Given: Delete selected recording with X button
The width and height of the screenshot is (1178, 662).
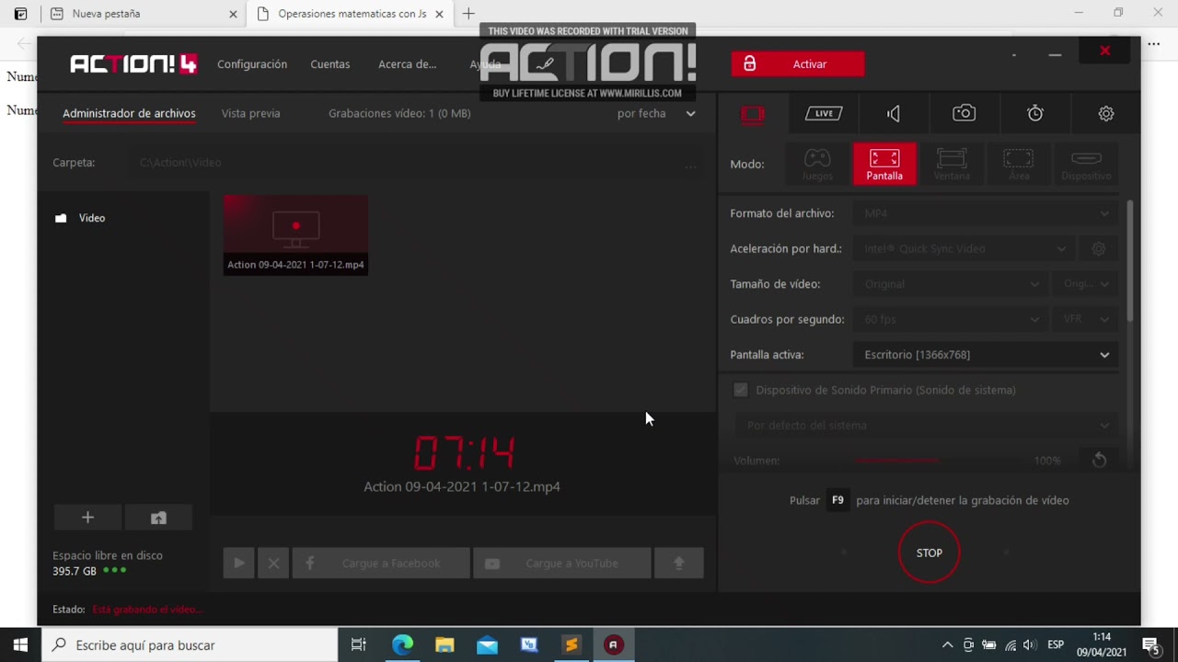Looking at the screenshot, I should coord(273,563).
